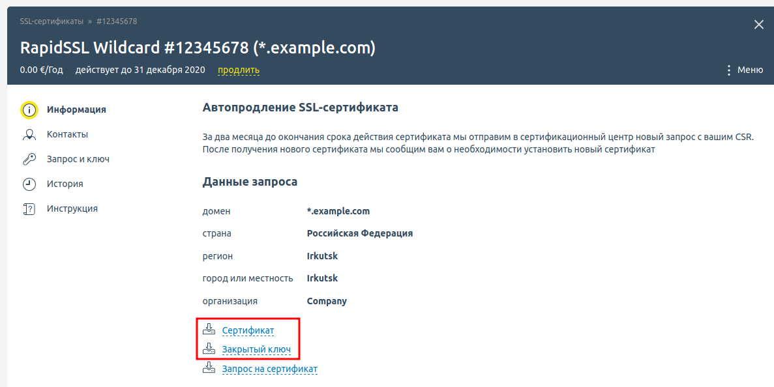Click the clock icon beside История
The image size is (774, 387).
point(29,184)
